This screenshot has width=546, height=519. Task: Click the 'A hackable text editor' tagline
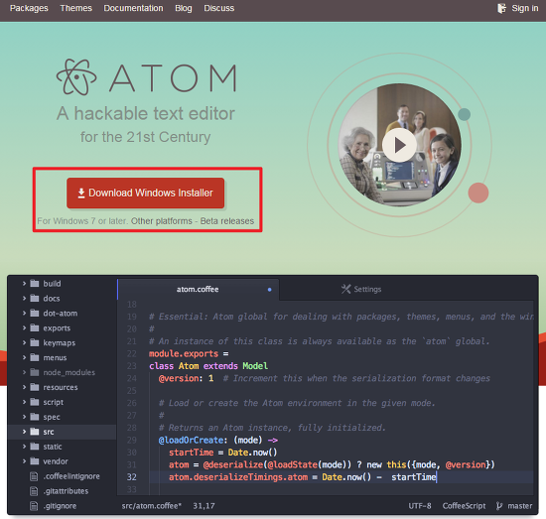(146, 113)
